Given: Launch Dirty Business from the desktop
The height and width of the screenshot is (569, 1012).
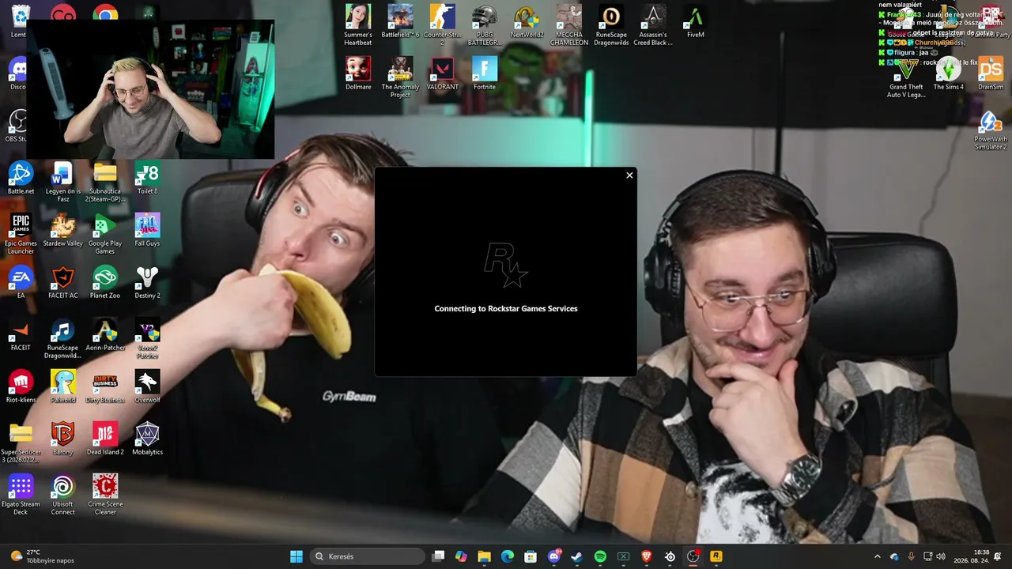Looking at the screenshot, I should (x=105, y=386).
